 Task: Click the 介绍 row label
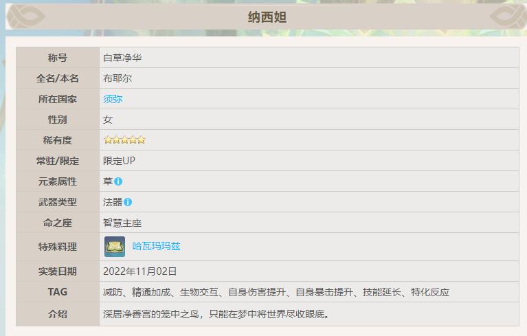[58, 314]
